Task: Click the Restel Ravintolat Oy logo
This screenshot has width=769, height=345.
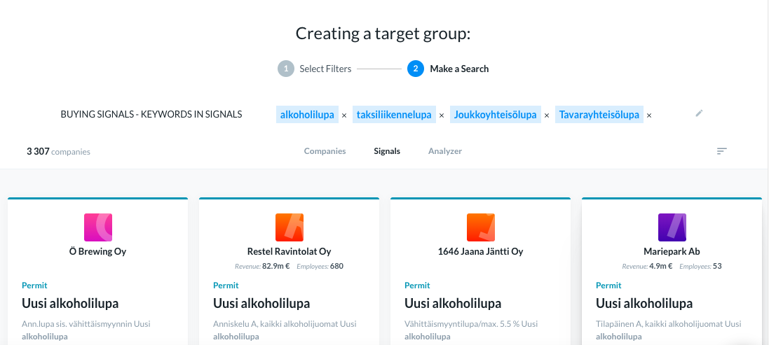Action: (290, 227)
